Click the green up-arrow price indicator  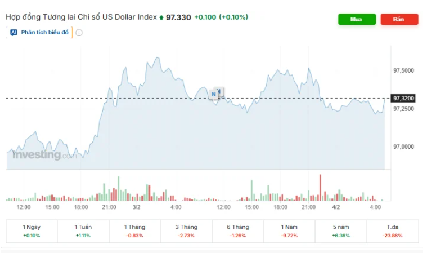tap(162, 17)
